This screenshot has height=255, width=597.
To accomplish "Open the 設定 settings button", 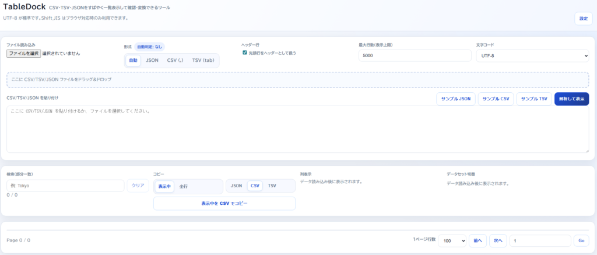I will click(583, 19).
